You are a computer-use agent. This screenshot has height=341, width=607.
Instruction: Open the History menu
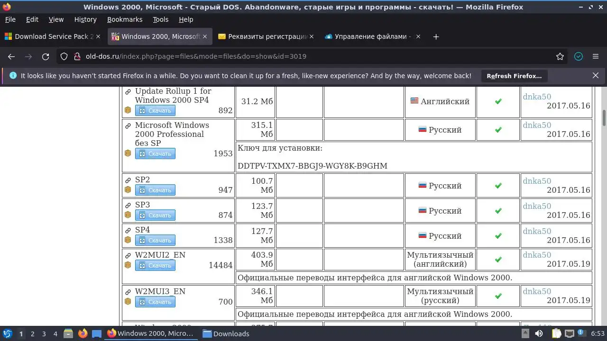pyautogui.click(x=85, y=19)
